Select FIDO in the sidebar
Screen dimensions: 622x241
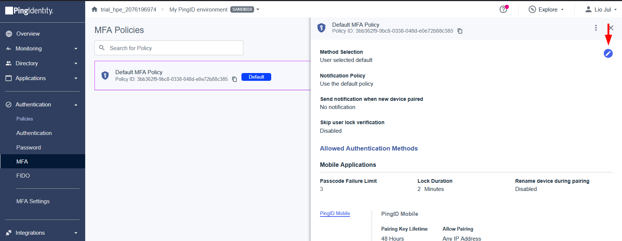click(23, 176)
